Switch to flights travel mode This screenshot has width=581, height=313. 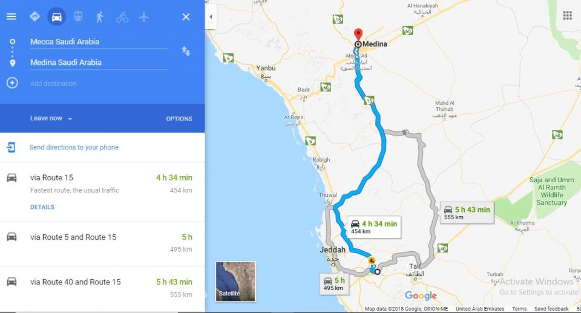tap(144, 17)
